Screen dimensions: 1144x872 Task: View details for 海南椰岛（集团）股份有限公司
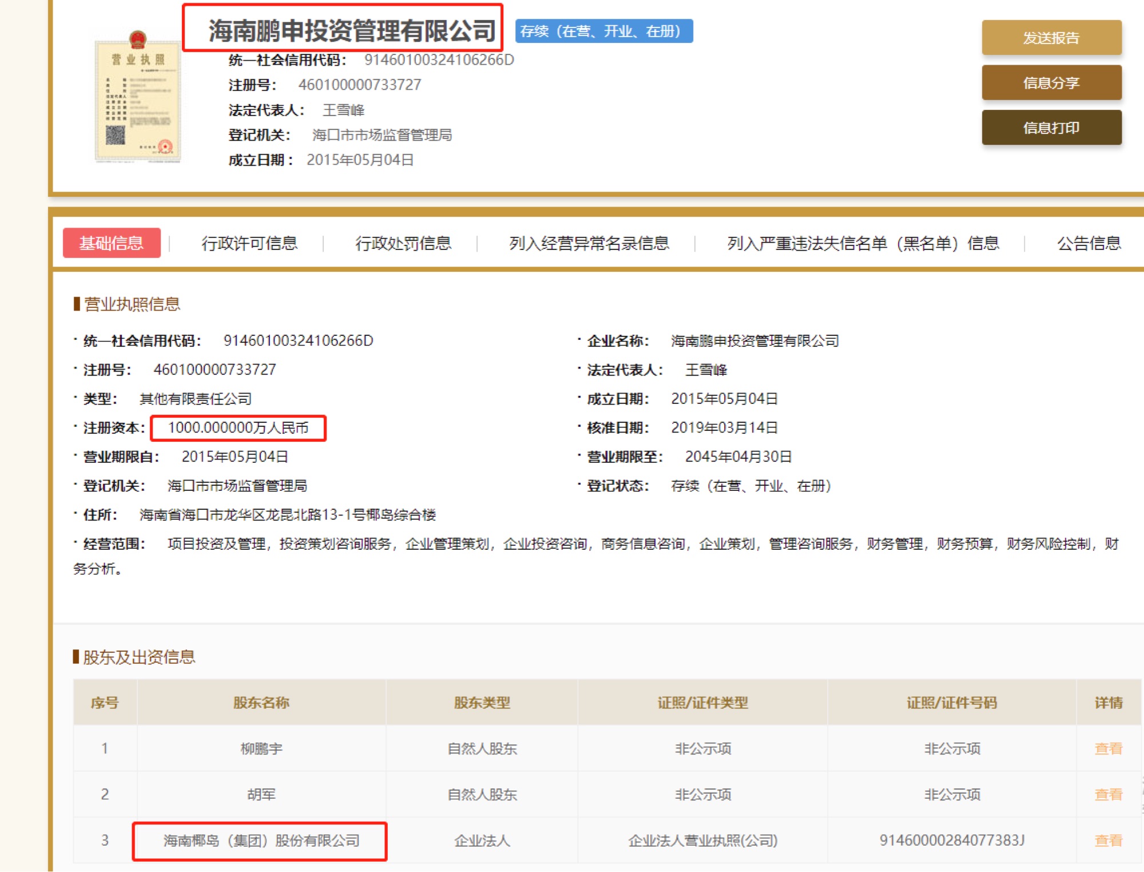1109,841
